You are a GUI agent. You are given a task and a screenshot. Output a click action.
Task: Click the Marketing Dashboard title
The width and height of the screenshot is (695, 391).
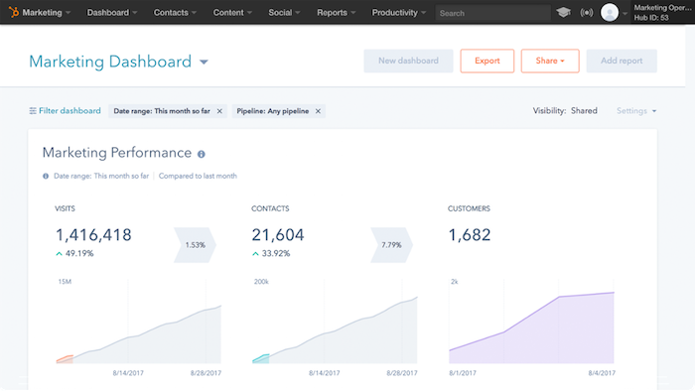(x=110, y=62)
